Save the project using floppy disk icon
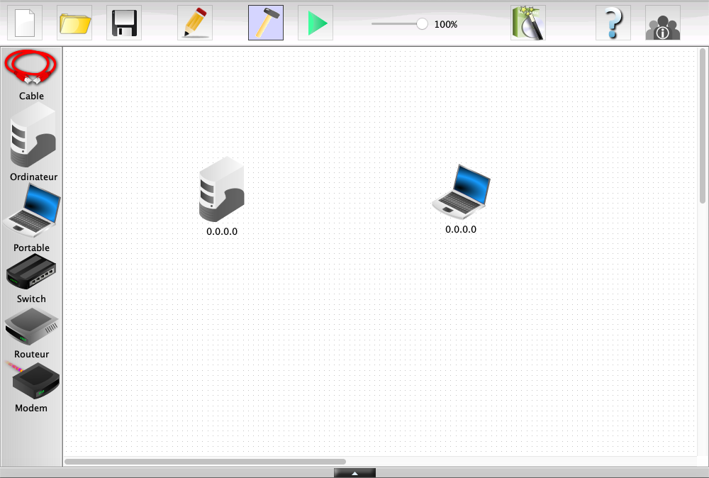Image resolution: width=709 pixels, height=478 pixels. click(x=124, y=23)
